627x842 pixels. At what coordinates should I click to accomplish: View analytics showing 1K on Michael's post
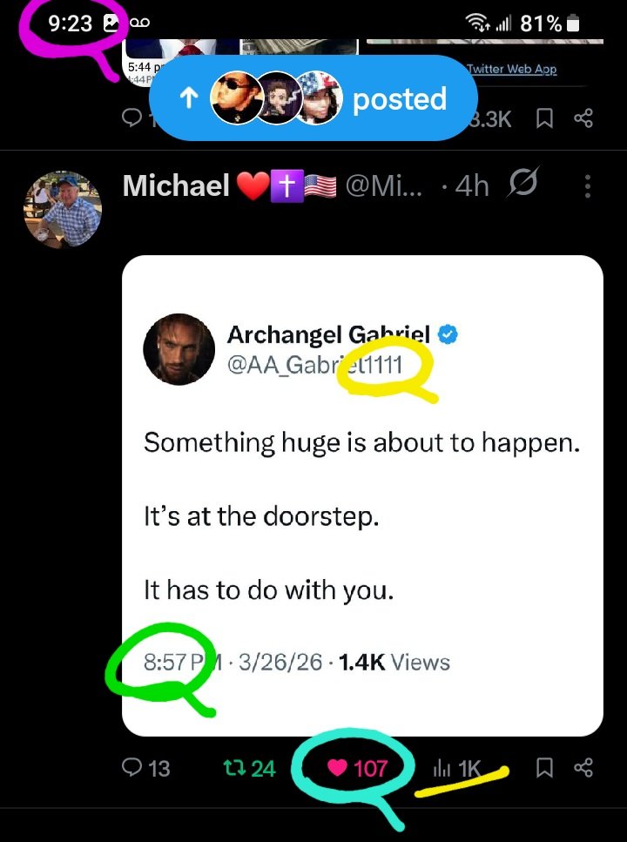point(457,768)
